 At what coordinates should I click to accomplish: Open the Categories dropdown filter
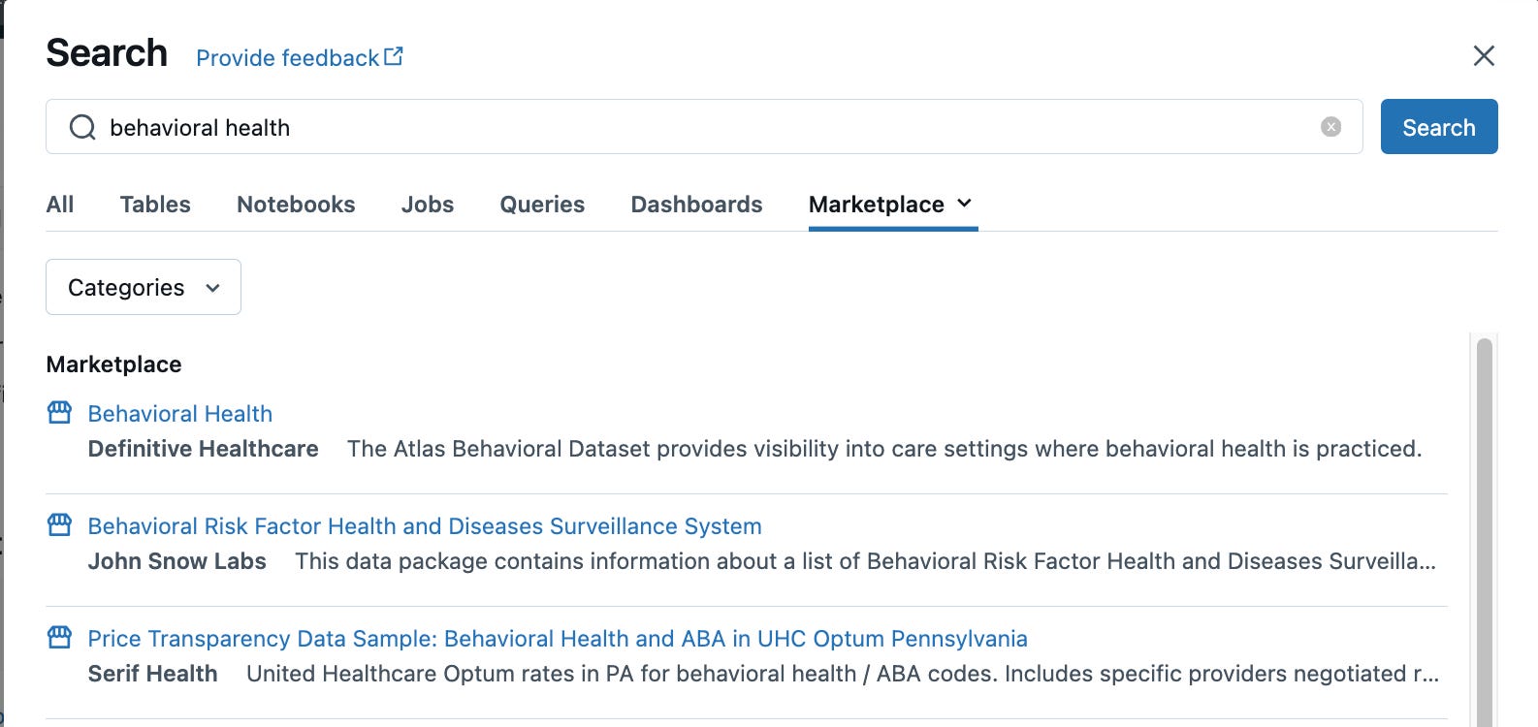(144, 287)
